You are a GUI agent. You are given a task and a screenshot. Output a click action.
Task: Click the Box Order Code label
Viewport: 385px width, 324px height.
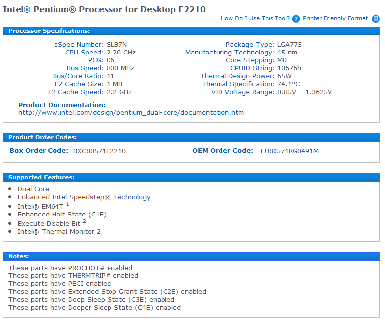tap(39, 151)
